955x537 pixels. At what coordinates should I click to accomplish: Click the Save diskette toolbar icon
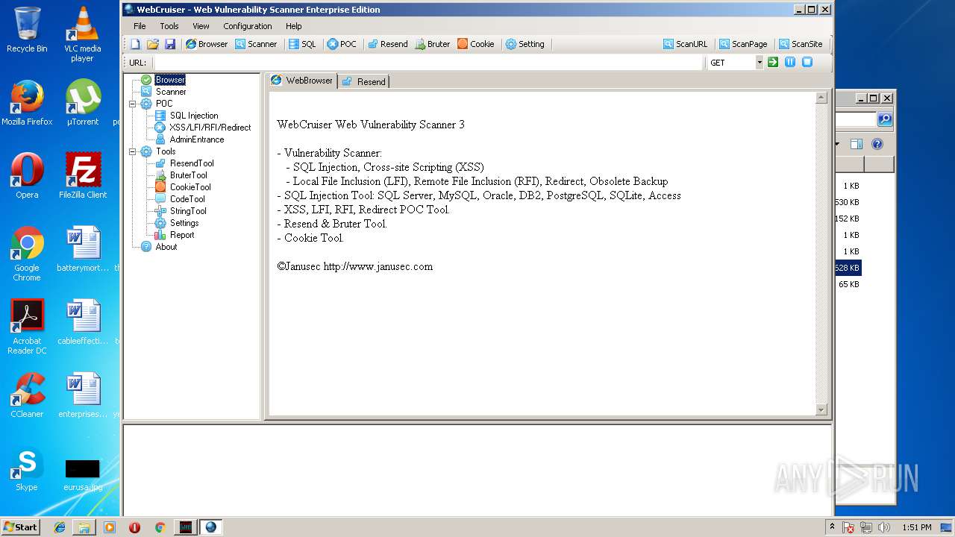tap(170, 44)
